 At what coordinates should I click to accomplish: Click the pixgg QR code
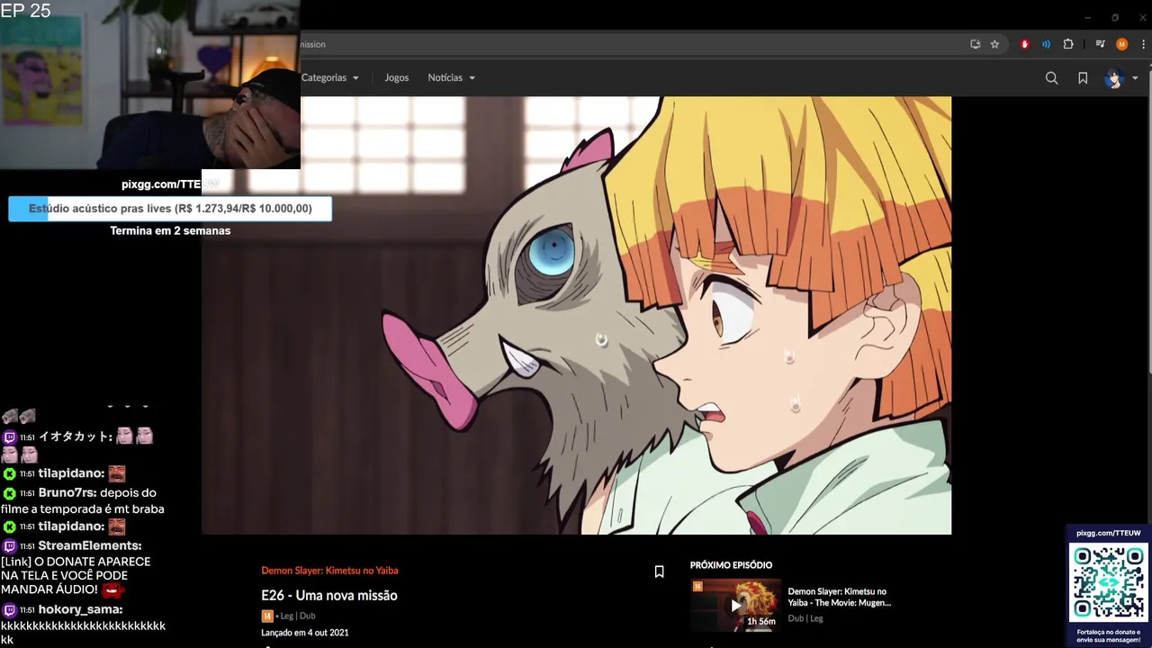tap(1109, 582)
